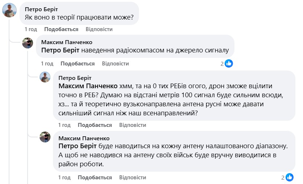
Task: Click the bold Максим Панченко mention in "хмм" reply
Action: [88, 86]
